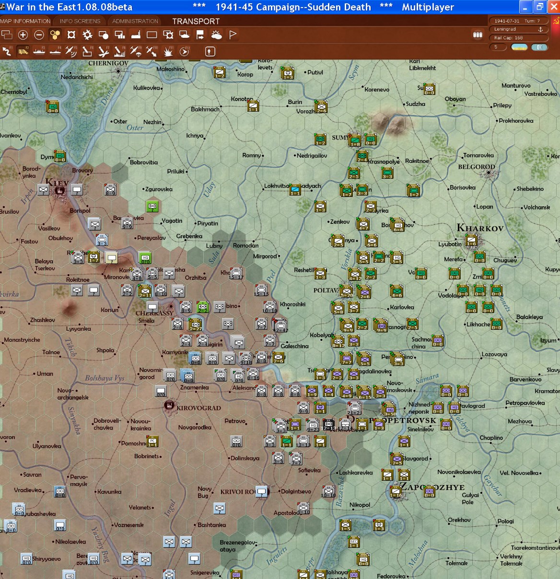This screenshot has height=579, width=560.
Task: Select the F7 bomb airfield mode
Action: pos(104,51)
